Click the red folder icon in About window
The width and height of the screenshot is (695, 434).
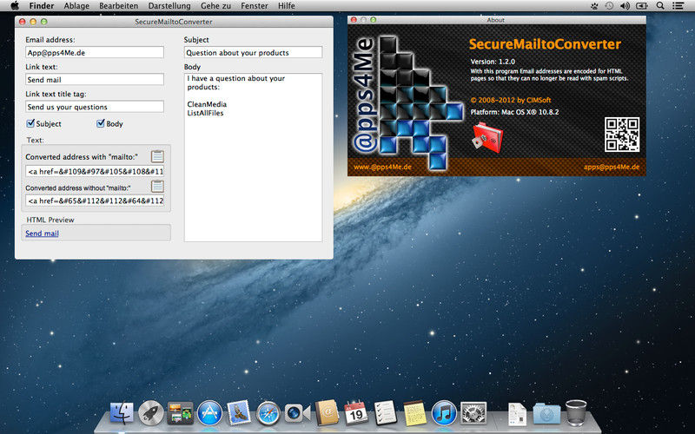[x=487, y=138]
